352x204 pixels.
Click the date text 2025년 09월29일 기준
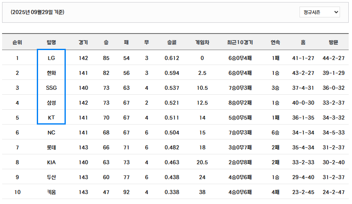pos(38,12)
